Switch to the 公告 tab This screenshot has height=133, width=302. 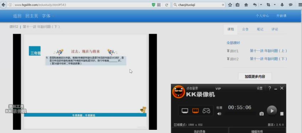coord(245,29)
